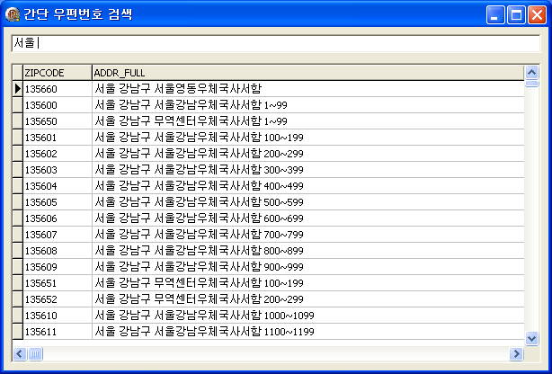Click the row selector for 135609
The image size is (552, 374).
pyautogui.click(x=18, y=267)
